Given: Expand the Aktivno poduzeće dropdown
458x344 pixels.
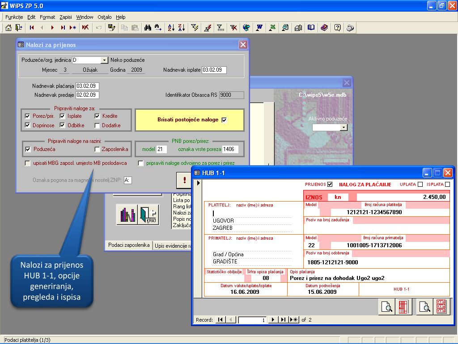Looking at the screenshot, I should tap(344, 128).
